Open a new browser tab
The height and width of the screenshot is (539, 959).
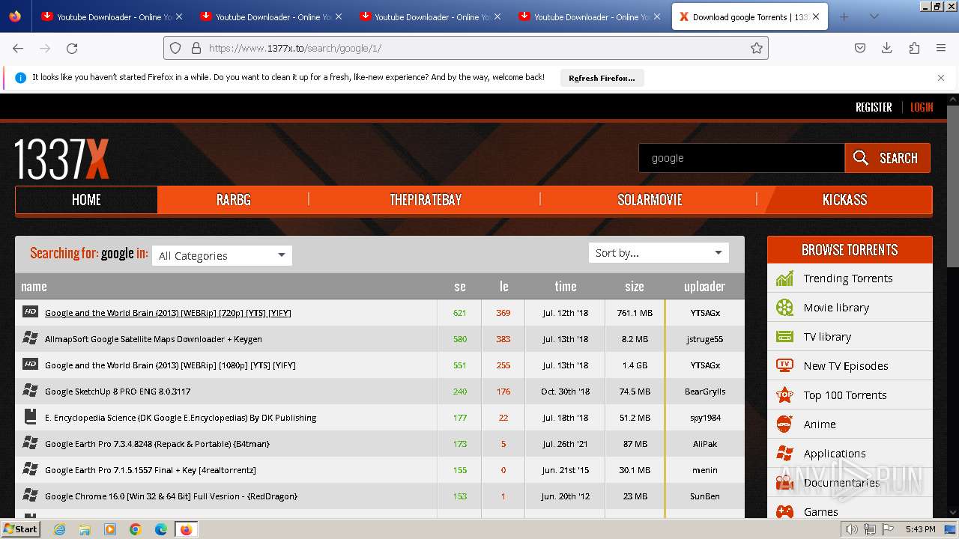(x=844, y=16)
